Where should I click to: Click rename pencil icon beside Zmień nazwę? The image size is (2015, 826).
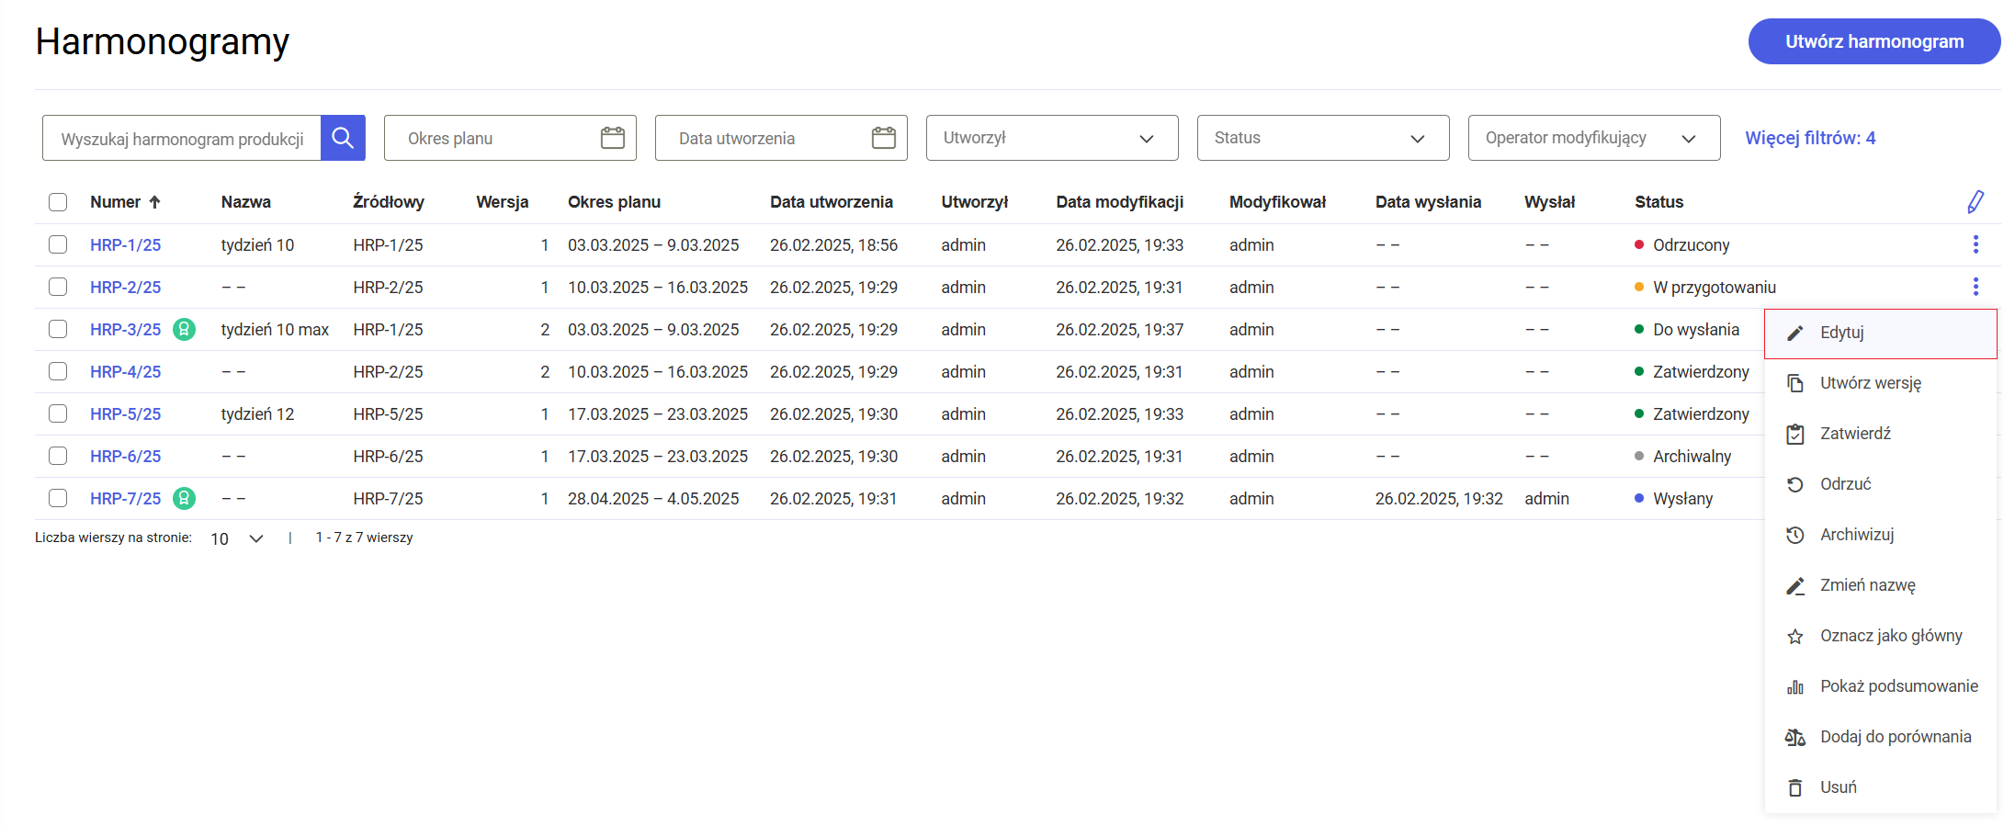[1794, 585]
